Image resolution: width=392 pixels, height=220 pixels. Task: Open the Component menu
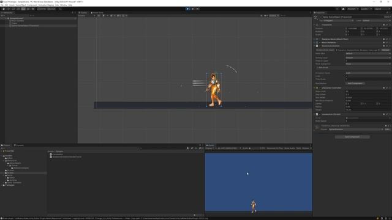(32, 5)
